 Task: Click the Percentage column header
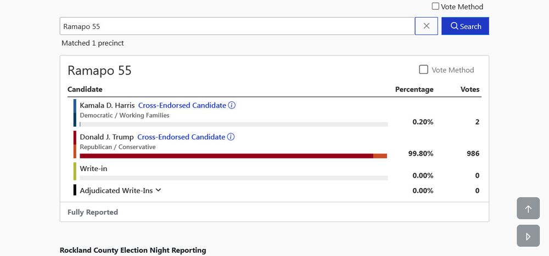point(414,89)
